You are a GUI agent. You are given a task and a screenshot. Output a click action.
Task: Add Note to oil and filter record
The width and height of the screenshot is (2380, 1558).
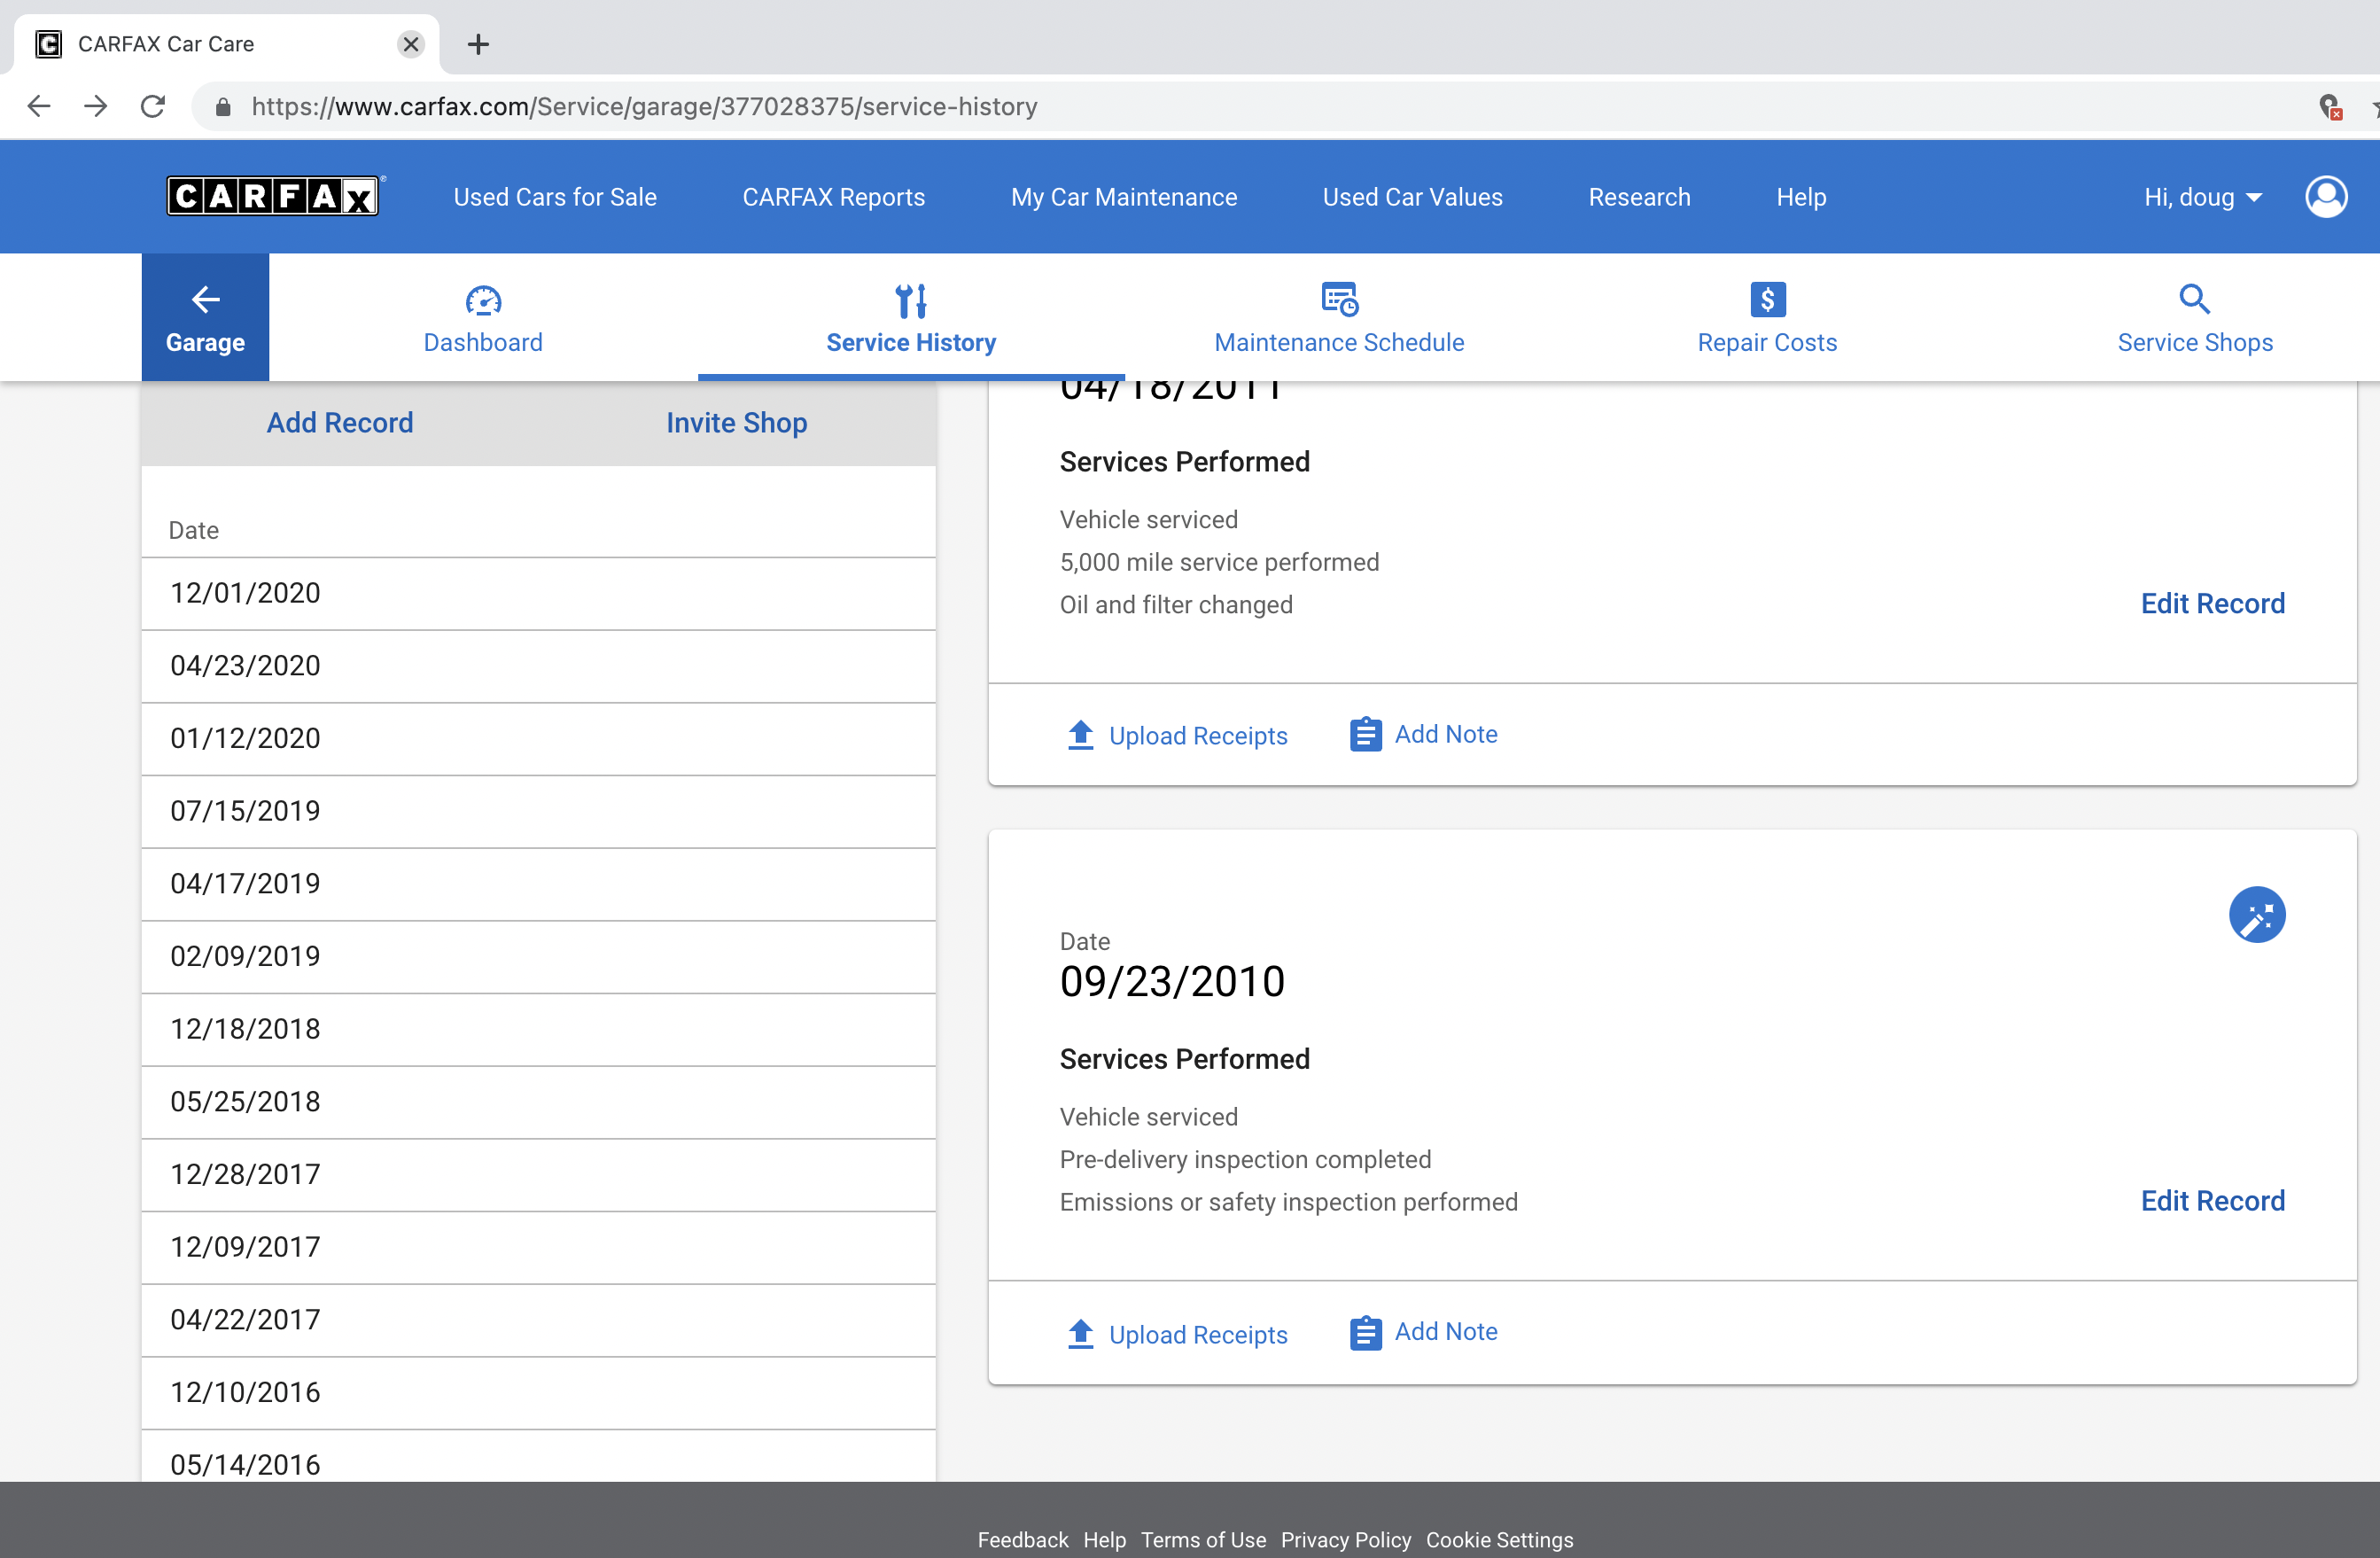tap(1445, 734)
